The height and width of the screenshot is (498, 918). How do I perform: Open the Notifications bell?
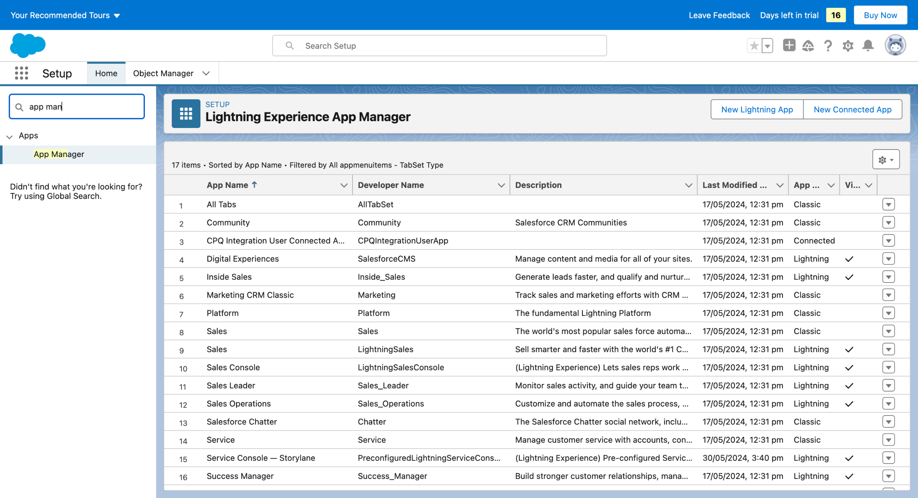[868, 46]
